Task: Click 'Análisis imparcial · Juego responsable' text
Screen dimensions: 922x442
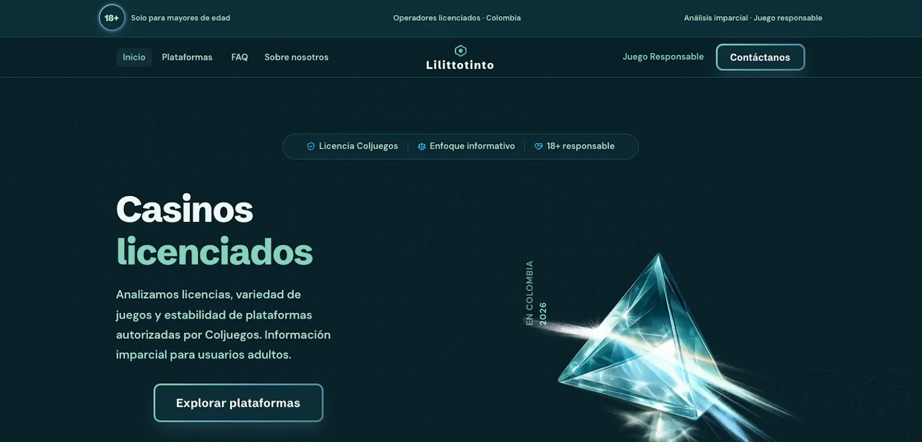Action: [753, 18]
